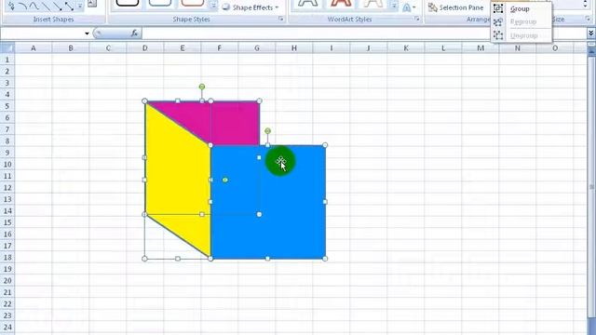The height and width of the screenshot is (335, 596).
Task: Select row 12 header
Action: [x=7, y=188]
